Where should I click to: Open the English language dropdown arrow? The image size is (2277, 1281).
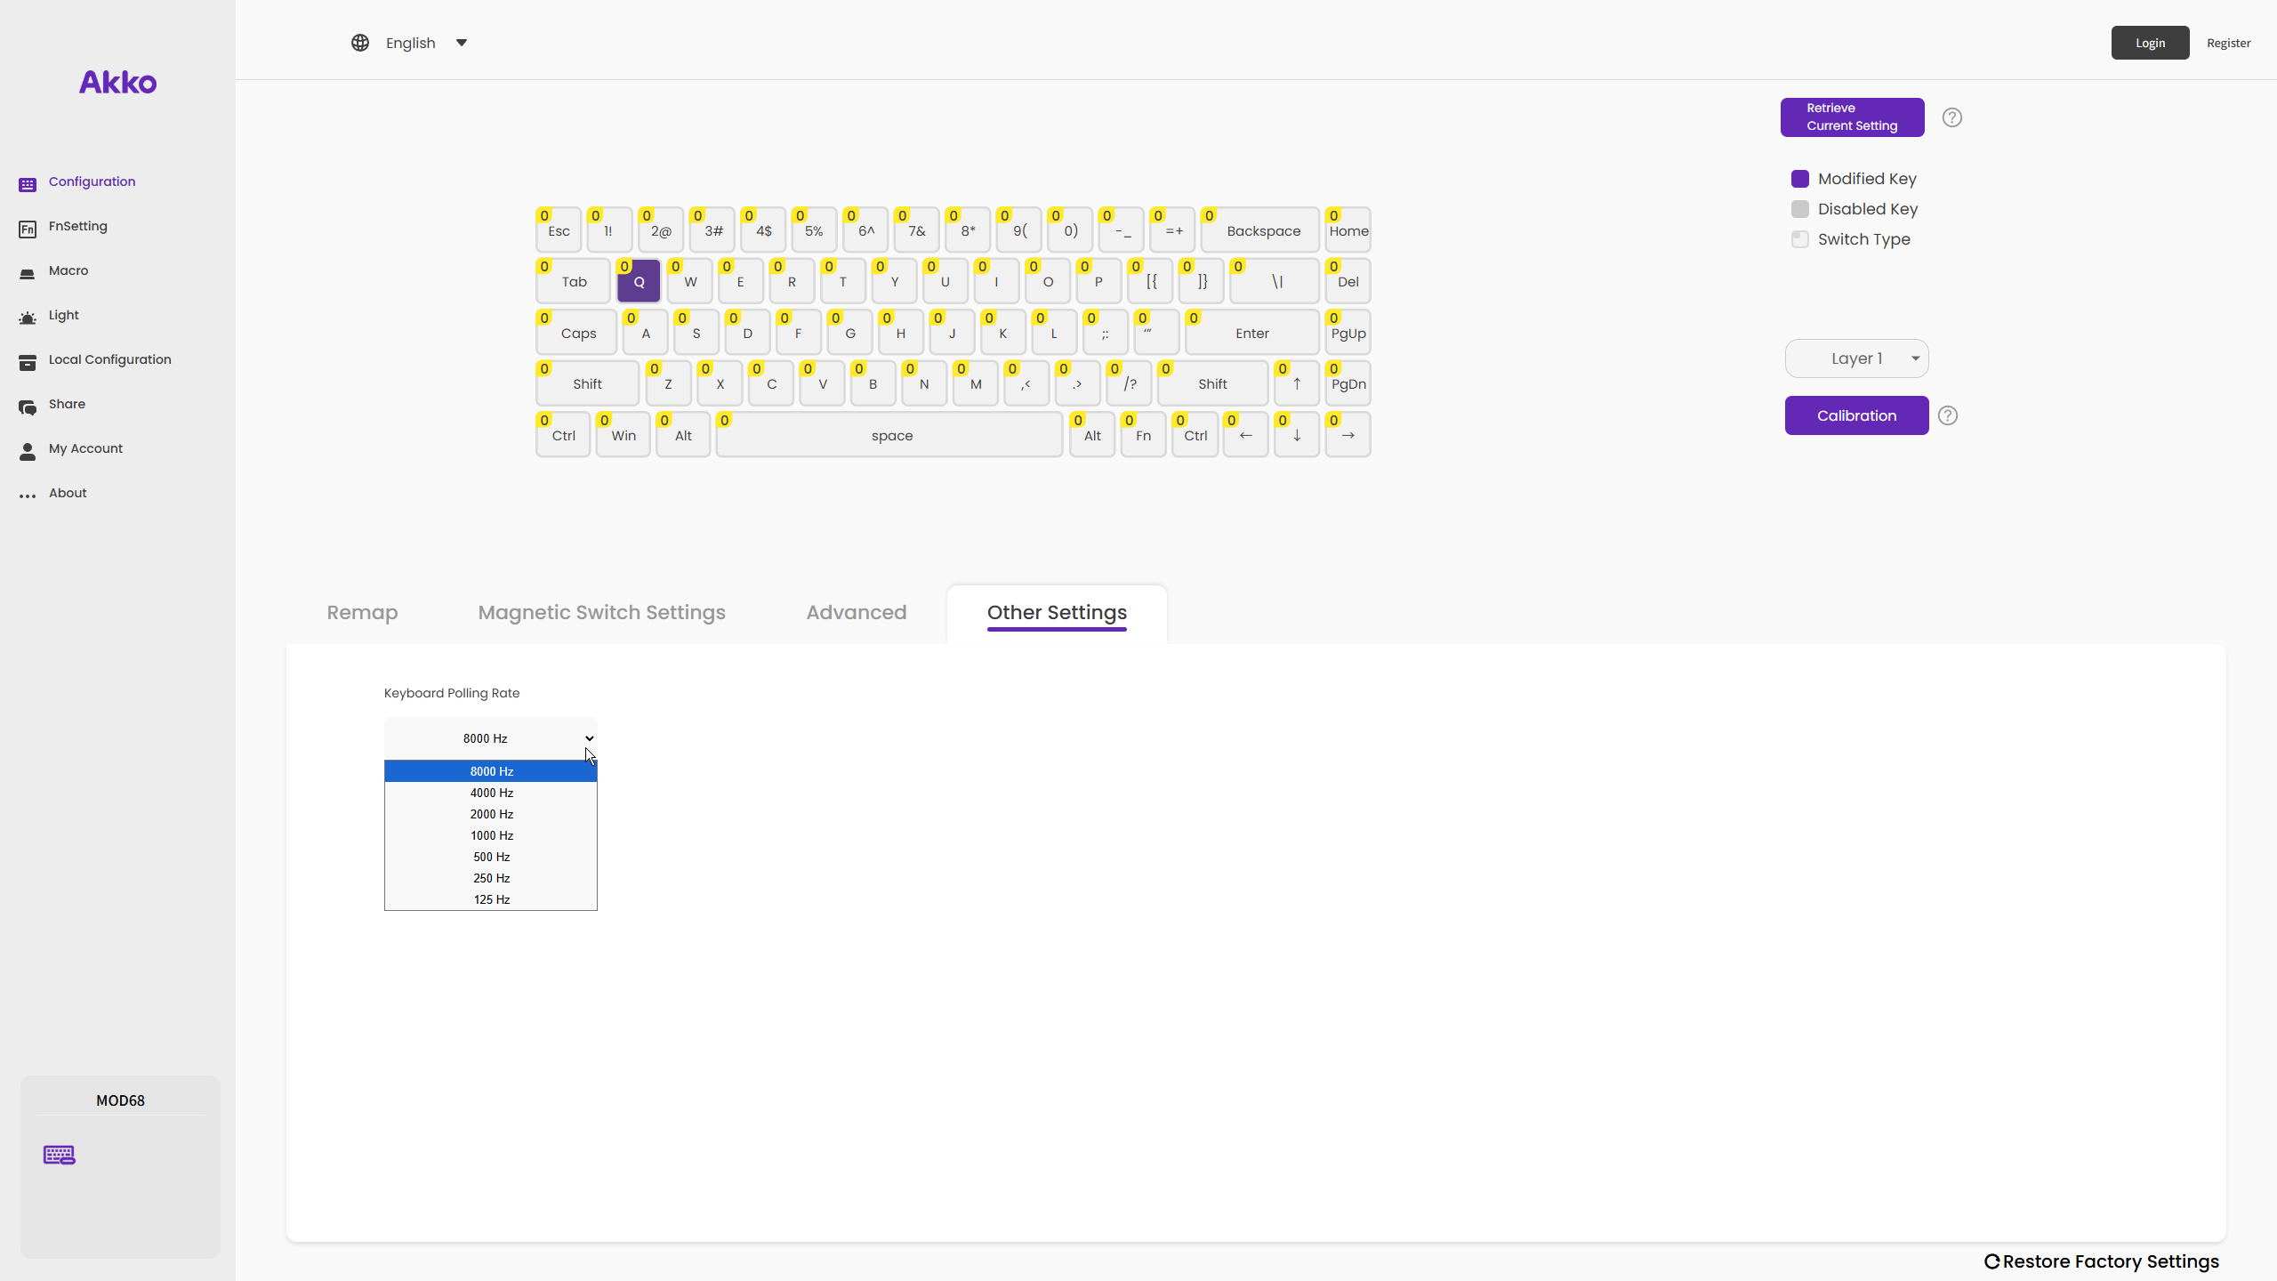tap(462, 43)
